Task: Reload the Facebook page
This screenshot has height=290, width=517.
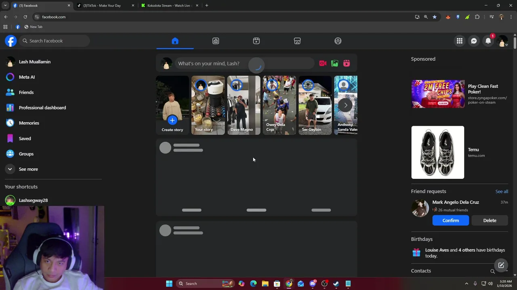Action: (25, 17)
